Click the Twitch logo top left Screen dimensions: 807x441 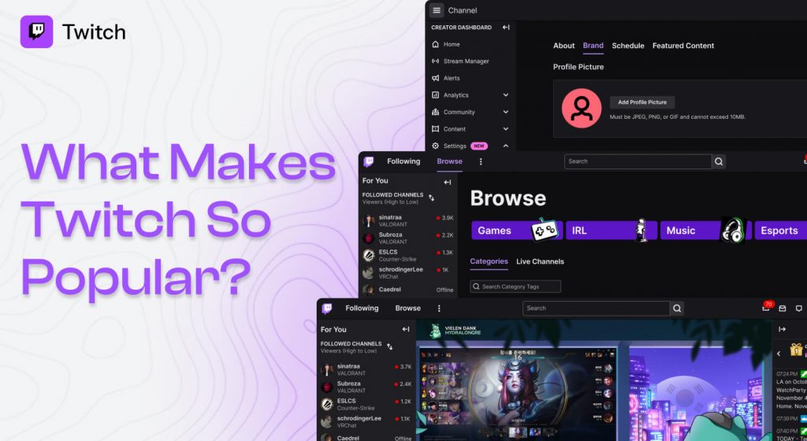click(36, 31)
